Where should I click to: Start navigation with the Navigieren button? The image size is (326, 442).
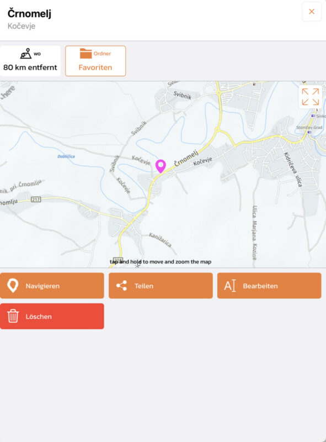[52, 286]
